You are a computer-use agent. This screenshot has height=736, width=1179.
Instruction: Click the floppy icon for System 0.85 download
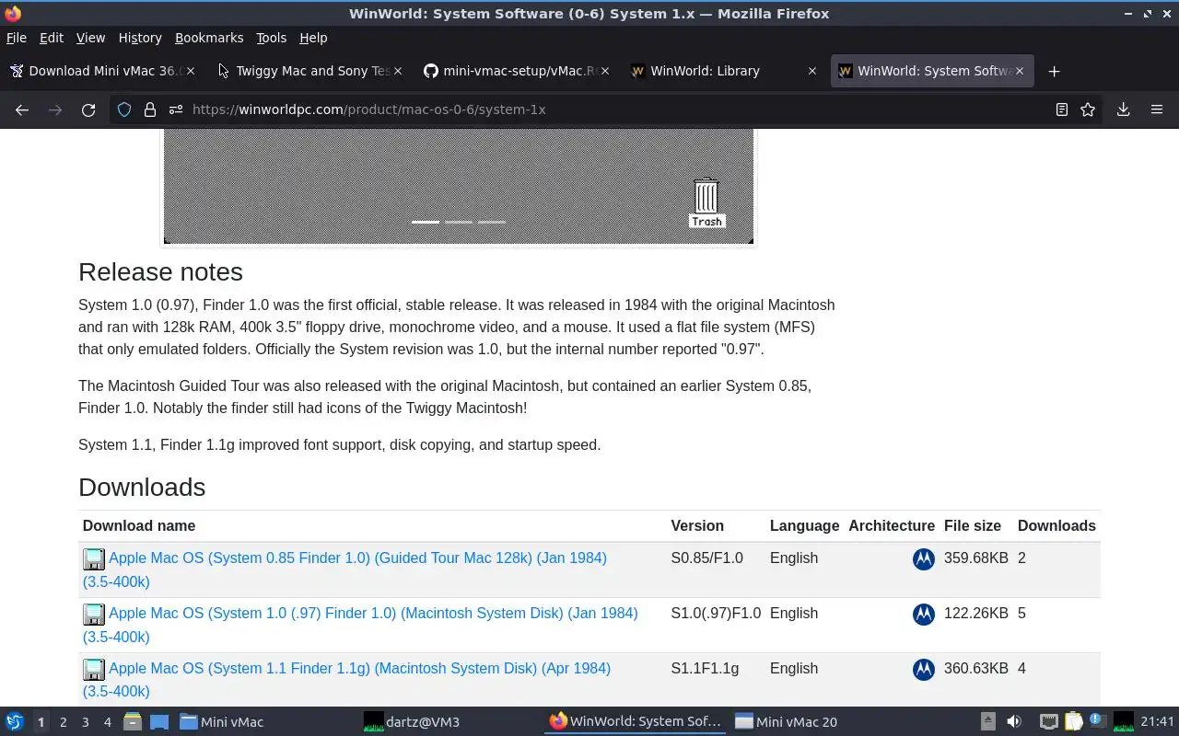click(x=94, y=558)
